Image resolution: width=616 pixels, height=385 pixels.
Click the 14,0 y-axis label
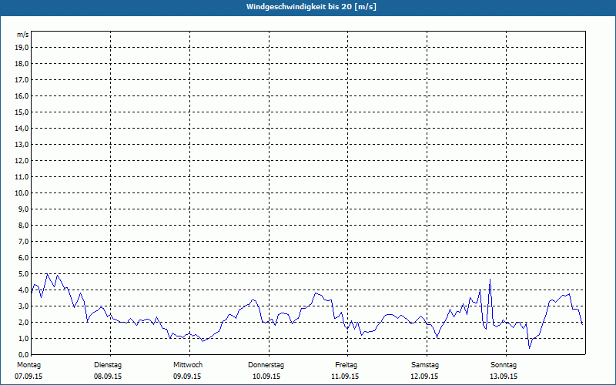click(22, 128)
